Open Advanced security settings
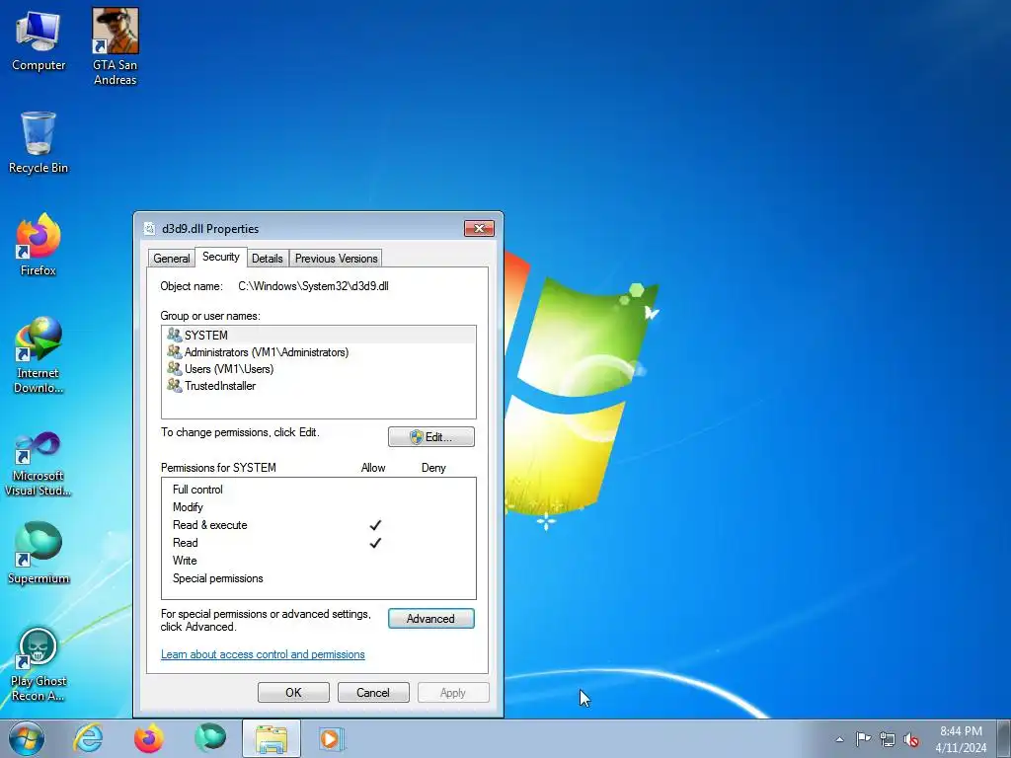The width and height of the screenshot is (1011, 758). [x=431, y=619]
